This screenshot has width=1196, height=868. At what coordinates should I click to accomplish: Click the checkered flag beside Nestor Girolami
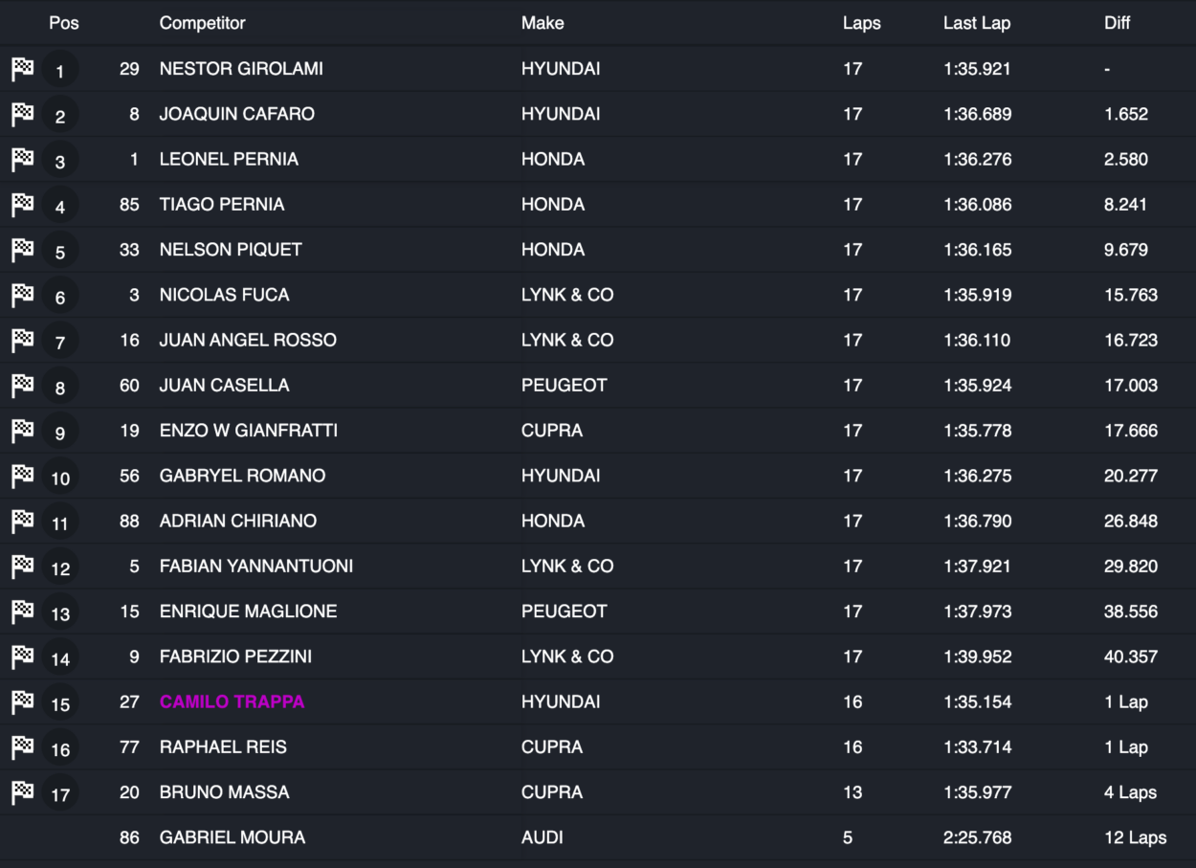[x=22, y=69]
